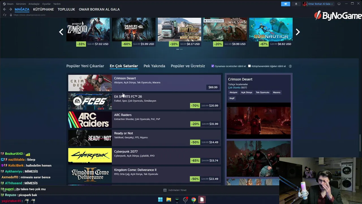The image size is (362, 204).
Task: Click the Tek Oyunculu tag in preview panel
Action: (262, 92)
